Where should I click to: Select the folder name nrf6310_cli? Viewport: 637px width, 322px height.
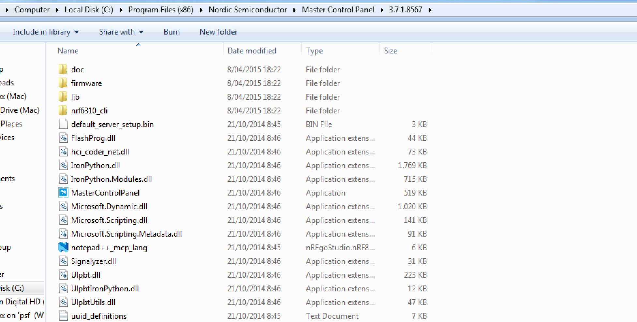point(89,111)
